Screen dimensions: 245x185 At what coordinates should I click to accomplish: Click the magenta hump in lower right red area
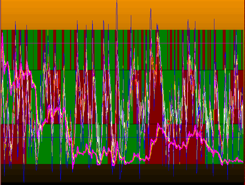[x=195, y=132]
